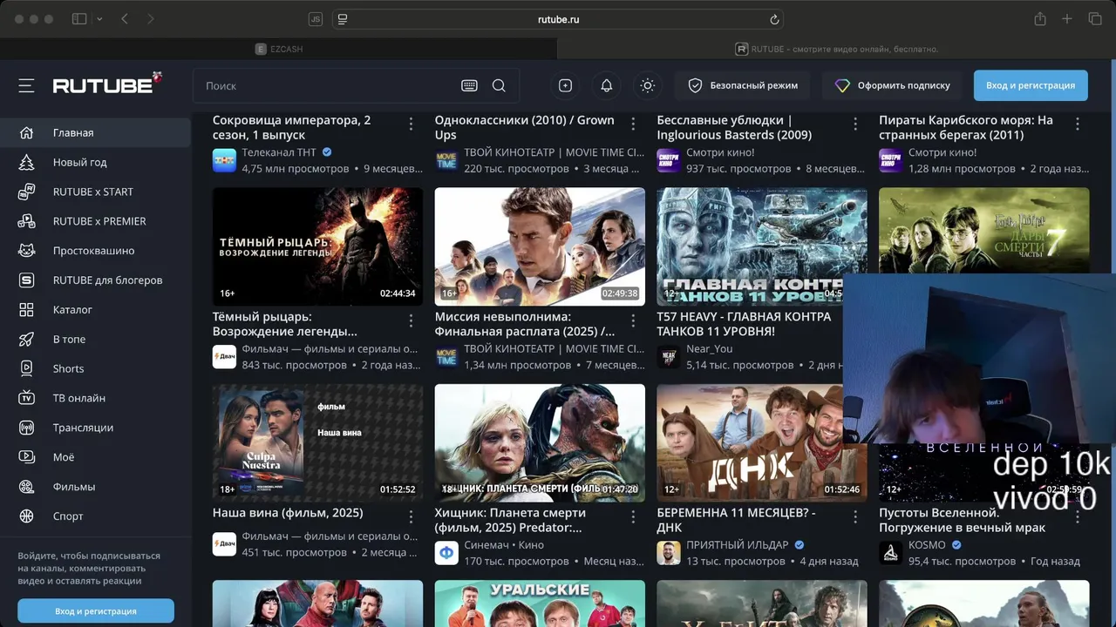Click the Фильмы film reel icon
The width and height of the screenshot is (1116, 627).
(26, 487)
